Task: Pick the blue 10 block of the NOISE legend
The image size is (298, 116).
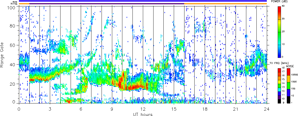Action: coord(288,93)
